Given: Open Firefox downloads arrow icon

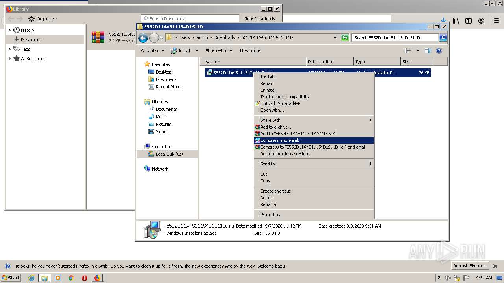Looking at the screenshot, I should (x=443, y=21).
